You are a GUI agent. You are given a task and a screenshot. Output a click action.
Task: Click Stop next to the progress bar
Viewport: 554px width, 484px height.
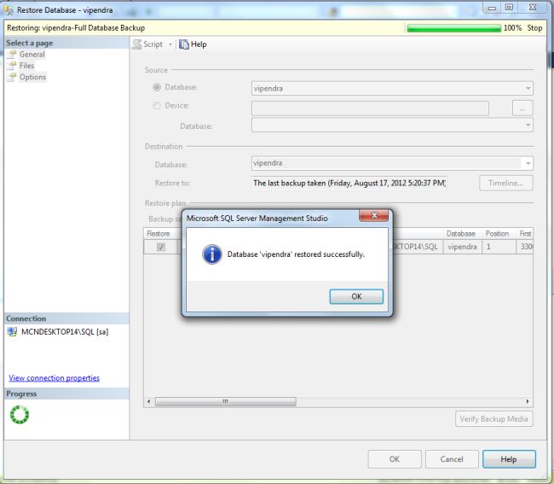[x=534, y=28]
